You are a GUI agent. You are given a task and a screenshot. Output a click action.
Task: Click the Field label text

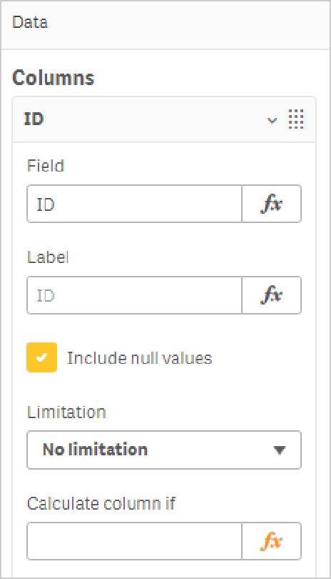click(x=46, y=166)
